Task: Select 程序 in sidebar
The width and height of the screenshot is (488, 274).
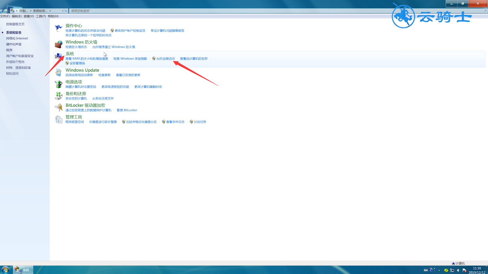Action: pyautogui.click(x=9, y=50)
